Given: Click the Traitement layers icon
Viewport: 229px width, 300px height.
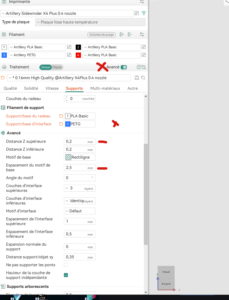Looking at the screenshot, I should [x=4, y=67].
